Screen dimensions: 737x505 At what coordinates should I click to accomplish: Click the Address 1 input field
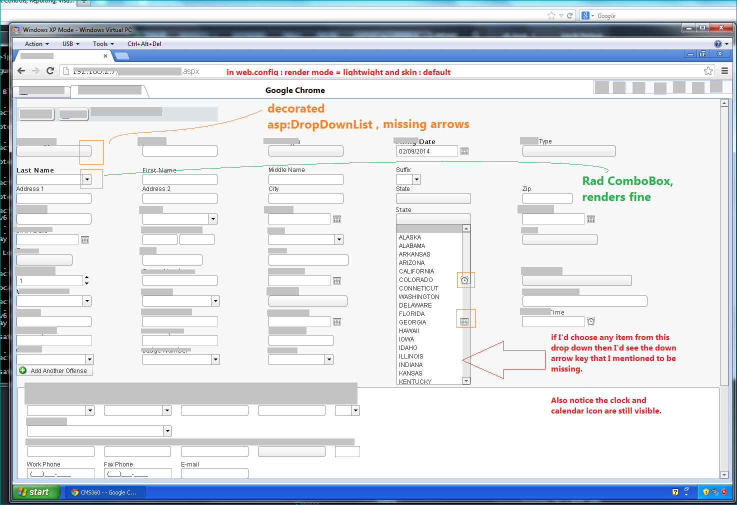click(x=54, y=198)
